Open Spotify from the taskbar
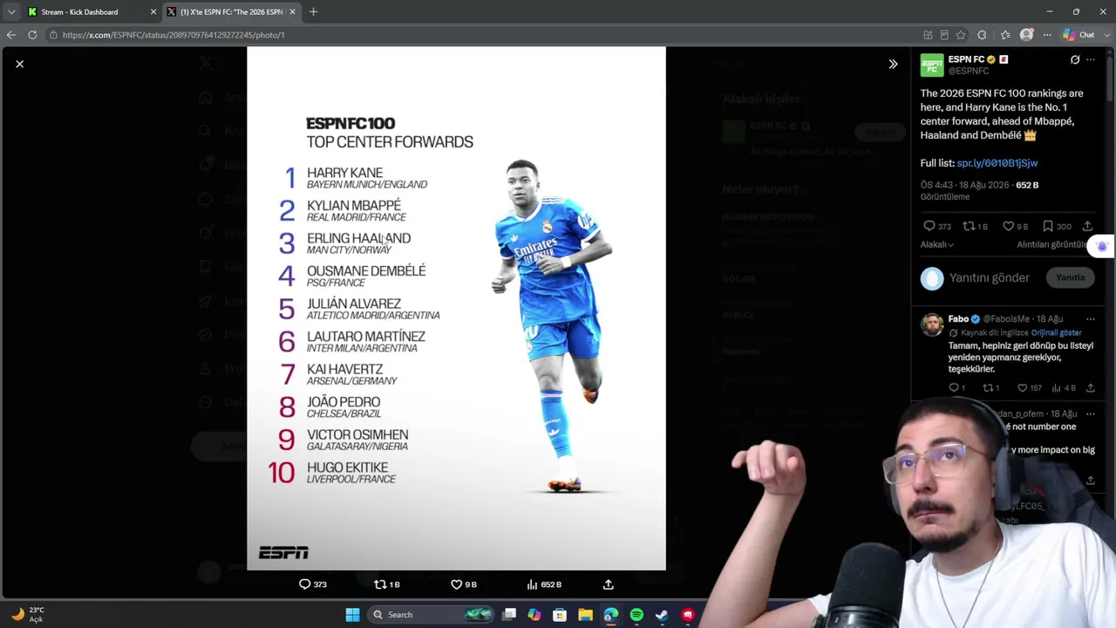Viewport: 1116px width, 628px height. tap(636, 615)
